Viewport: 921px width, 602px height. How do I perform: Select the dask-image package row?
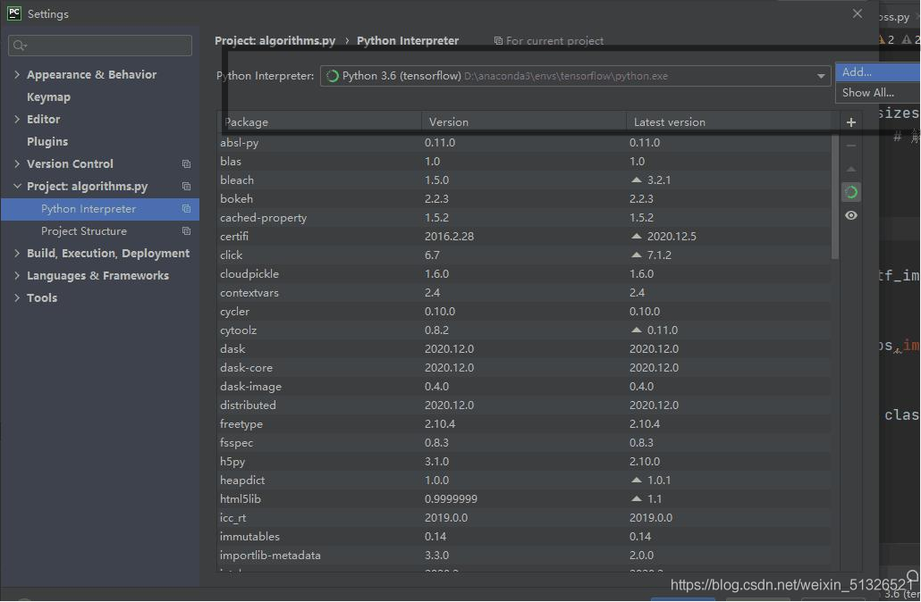(x=524, y=387)
